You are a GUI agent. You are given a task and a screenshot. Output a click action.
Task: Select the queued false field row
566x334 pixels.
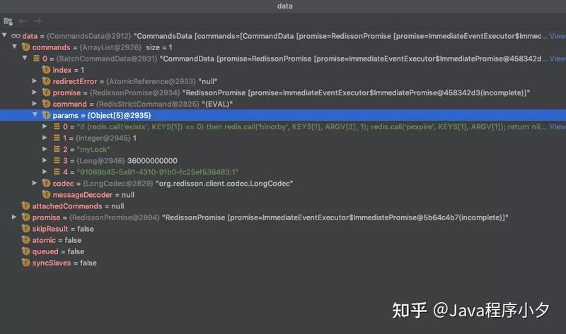(283, 251)
